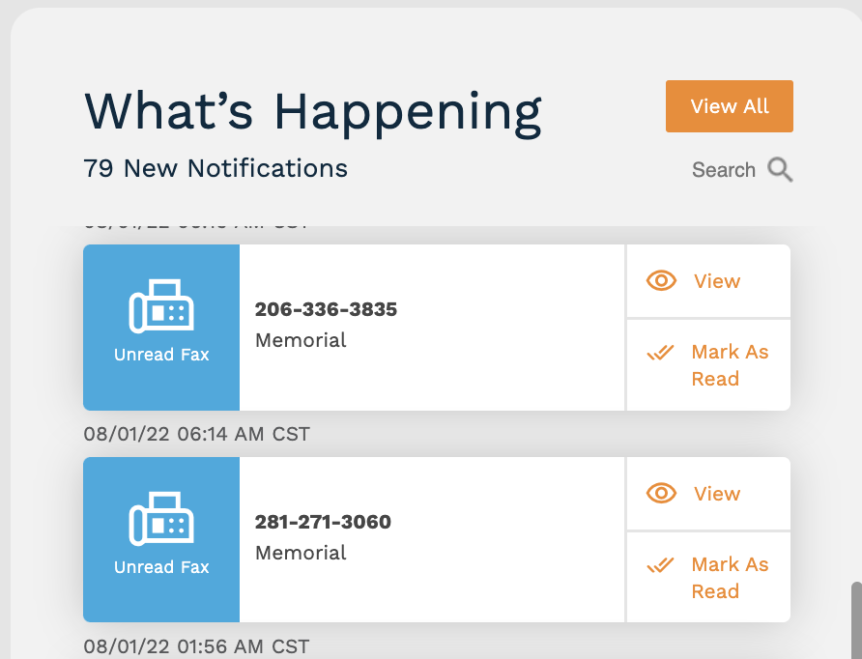Click eye icon on 206-336-3835 fax
Viewport: 862px width, 659px height.
[x=661, y=280]
